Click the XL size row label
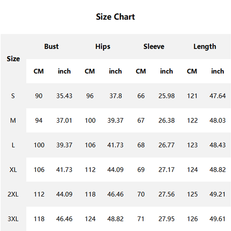The width and height of the screenshot is (231, 231). click(x=13, y=169)
